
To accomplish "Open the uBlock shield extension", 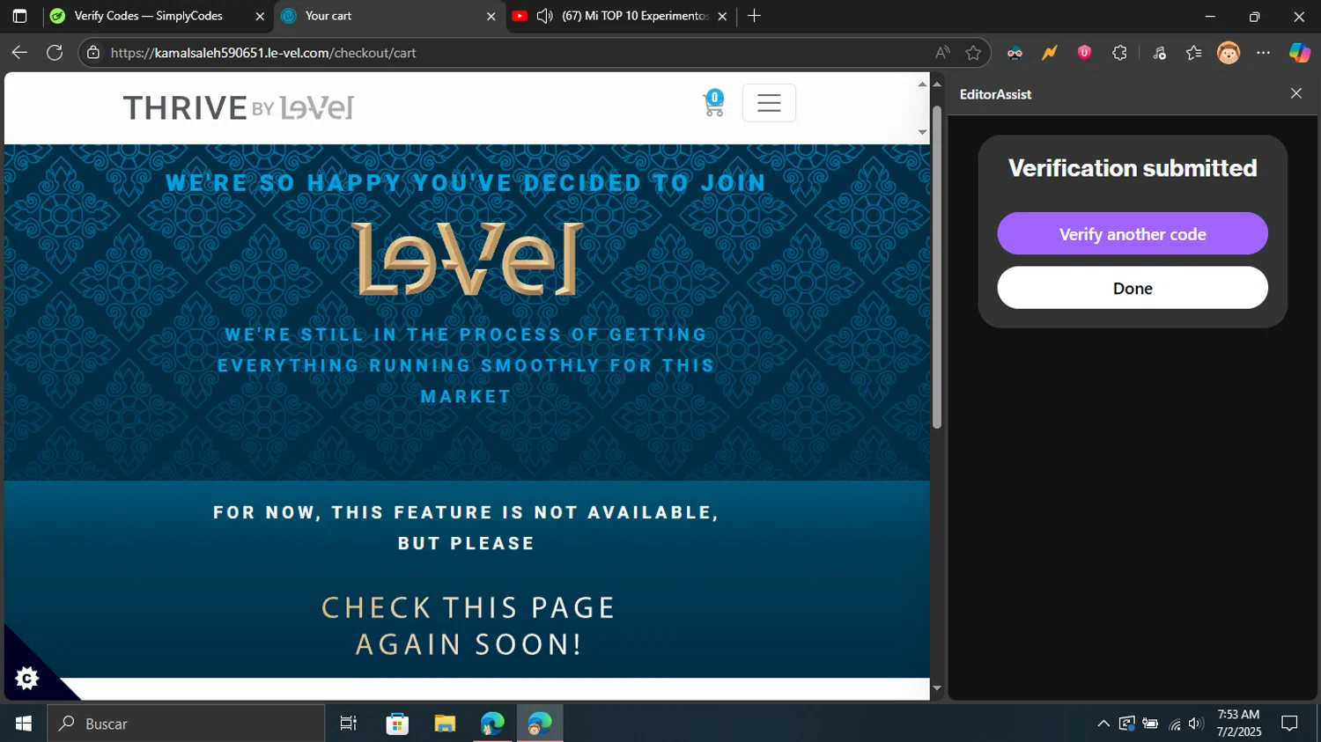I will pyautogui.click(x=1084, y=53).
